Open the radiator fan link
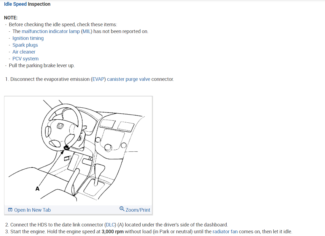 [225, 232]
